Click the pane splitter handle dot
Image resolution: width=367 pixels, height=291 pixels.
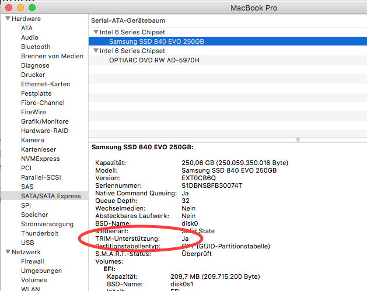tap(298, 140)
